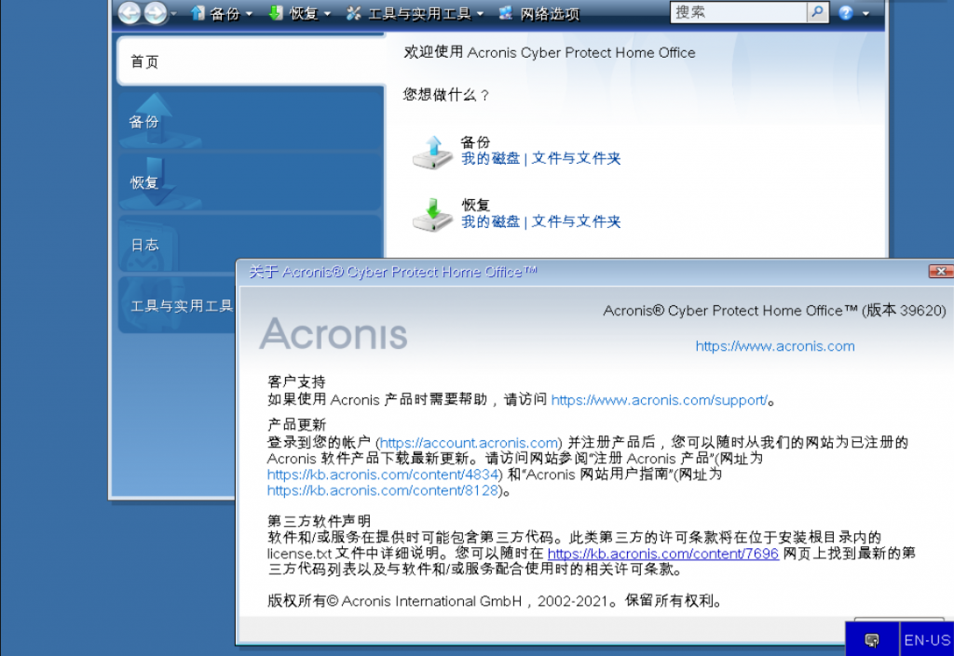This screenshot has width=954, height=656.
Task: Open the kb.acronis.com/content/8128 link
Action: coord(383,490)
